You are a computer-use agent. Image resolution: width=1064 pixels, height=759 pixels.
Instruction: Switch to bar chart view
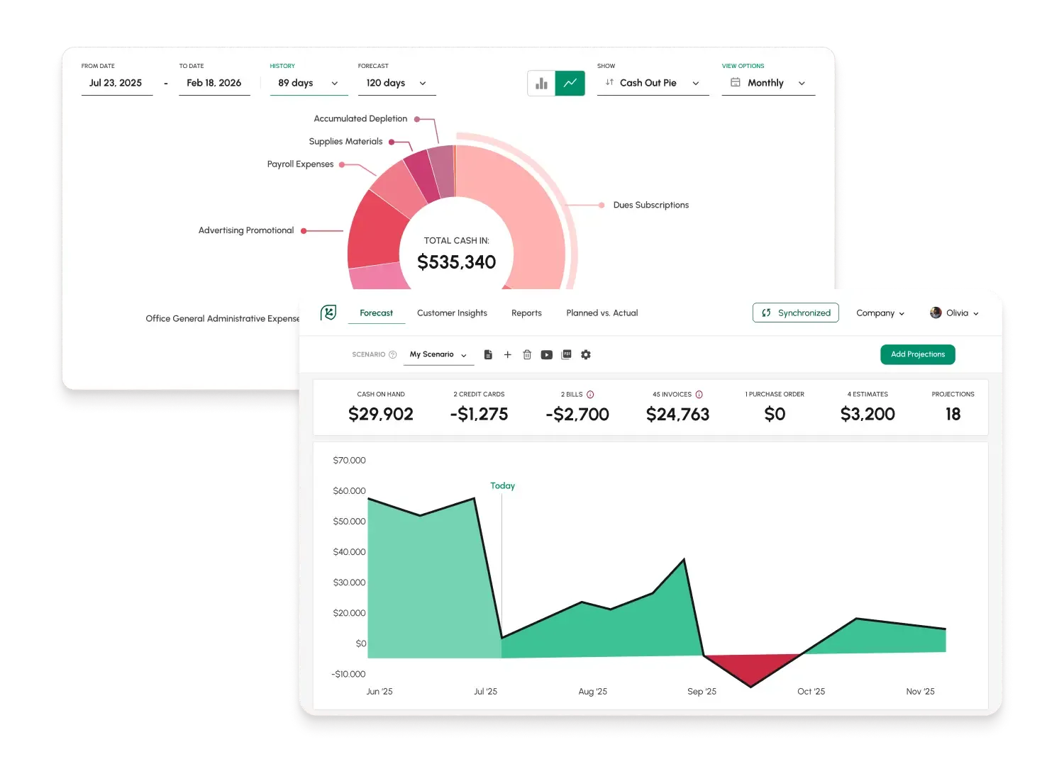click(x=541, y=83)
